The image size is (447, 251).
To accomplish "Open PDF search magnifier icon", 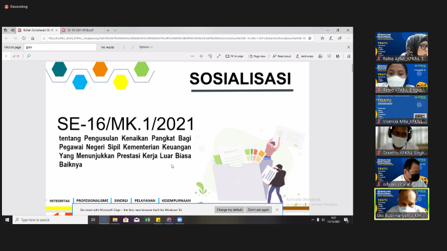I will click(x=28, y=56).
